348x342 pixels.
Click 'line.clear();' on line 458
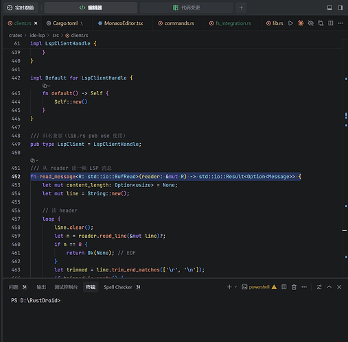point(73,228)
